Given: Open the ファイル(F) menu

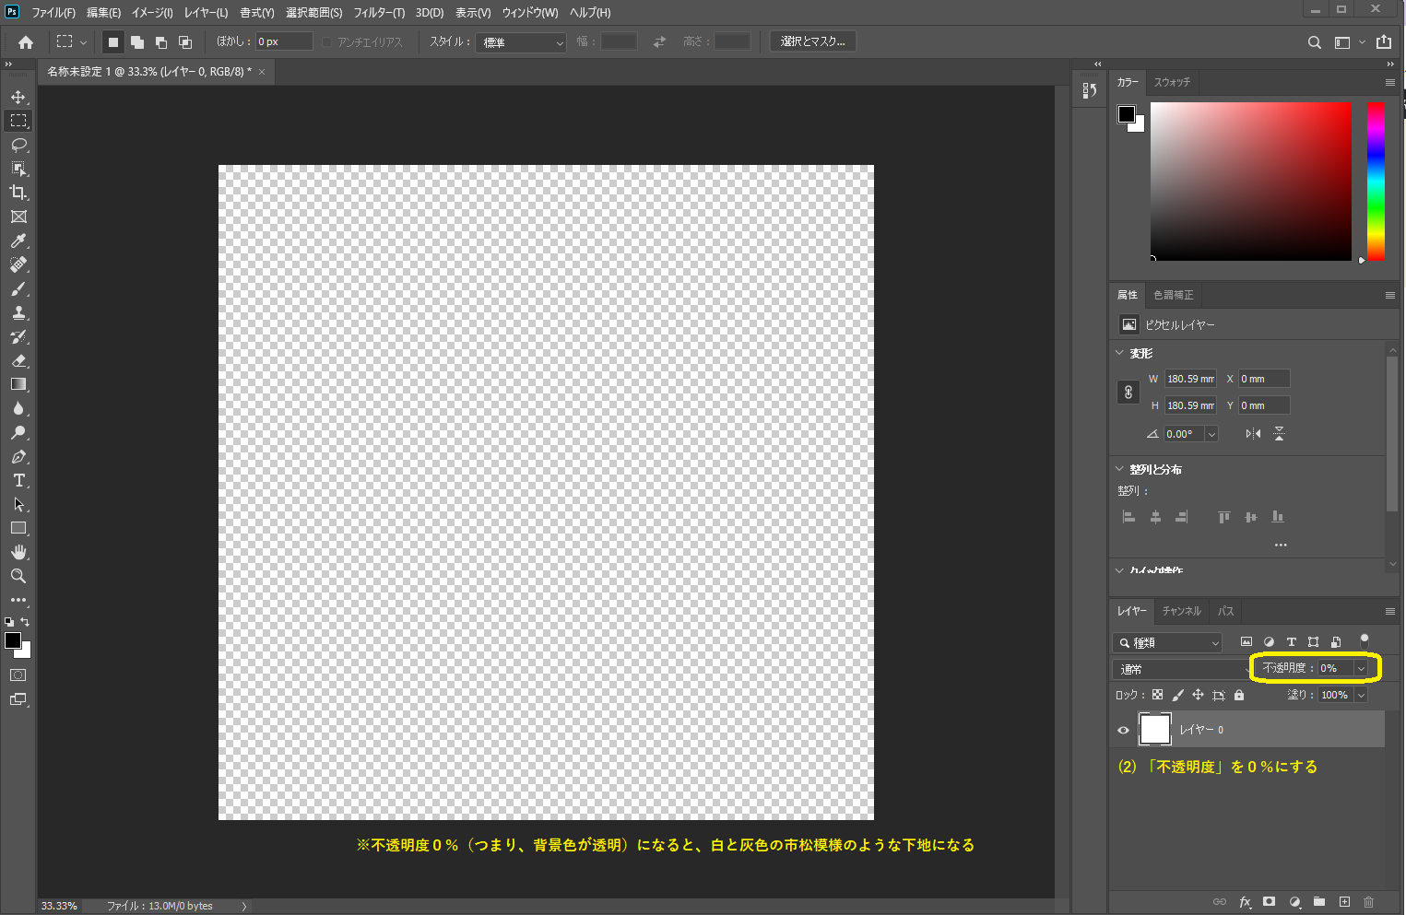Looking at the screenshot, I should click(x=53, y=13).
